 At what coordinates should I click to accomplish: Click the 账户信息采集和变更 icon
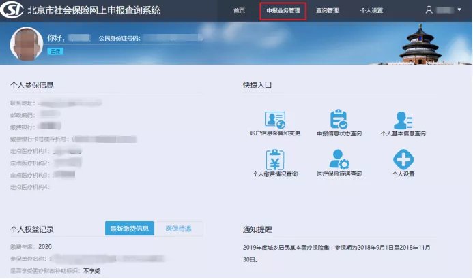coord(274,120)
